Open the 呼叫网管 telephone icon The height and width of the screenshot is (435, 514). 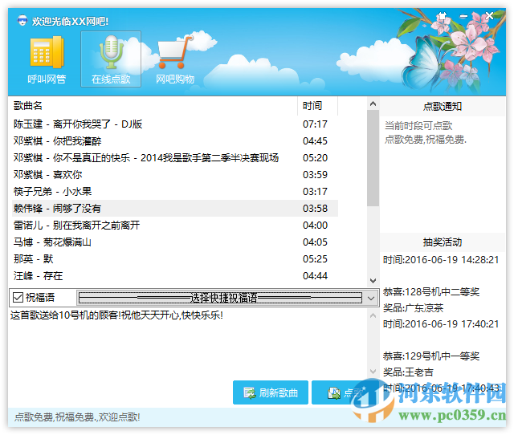(x=47, y=60)
